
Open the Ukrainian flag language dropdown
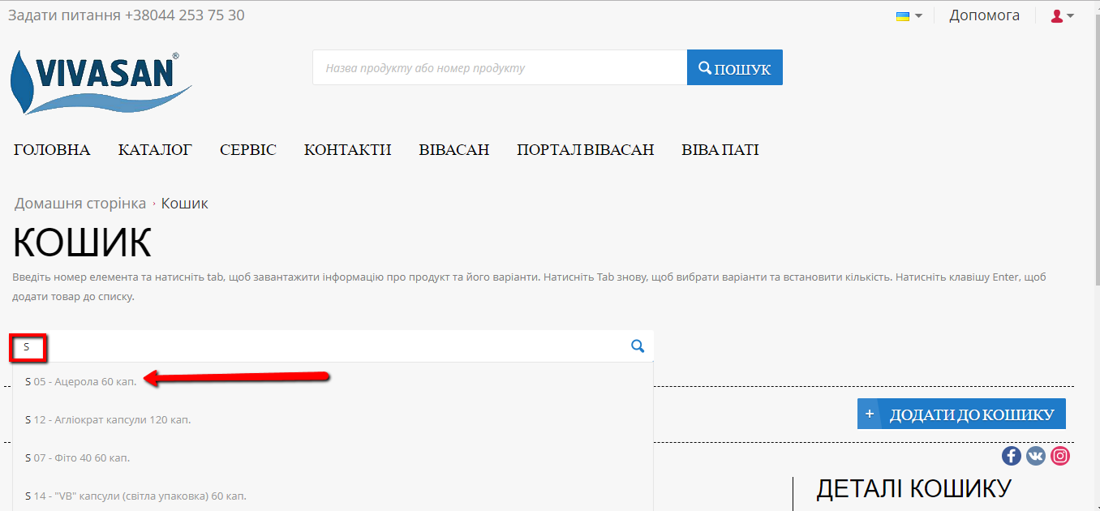point(909,15)
